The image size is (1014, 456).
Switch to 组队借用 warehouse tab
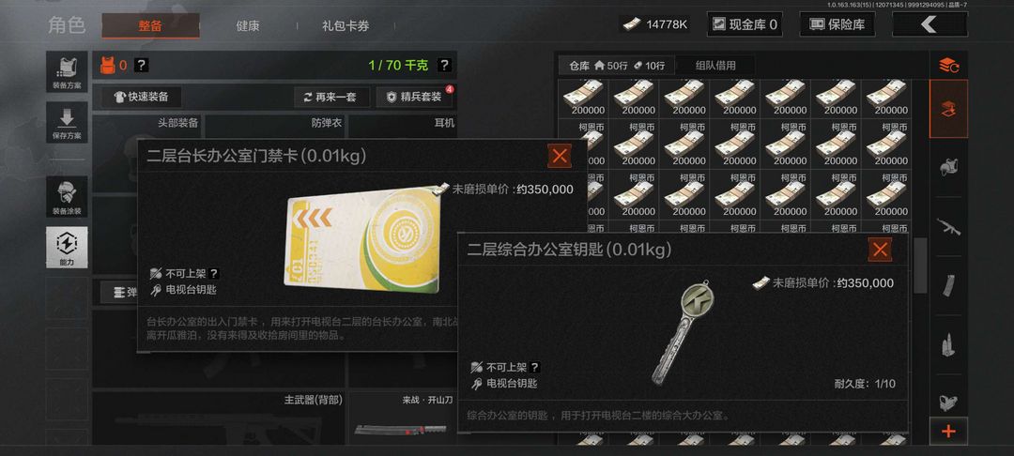click(x=714, y=66)
